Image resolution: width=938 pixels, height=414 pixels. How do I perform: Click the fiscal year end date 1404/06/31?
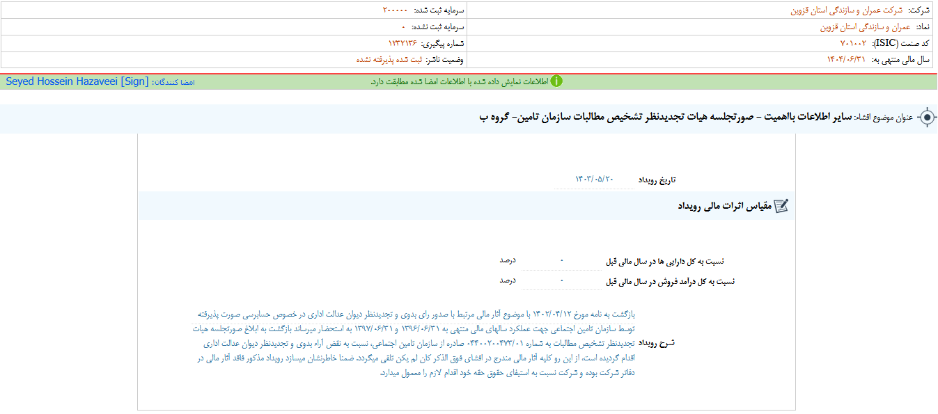(845, 60)
